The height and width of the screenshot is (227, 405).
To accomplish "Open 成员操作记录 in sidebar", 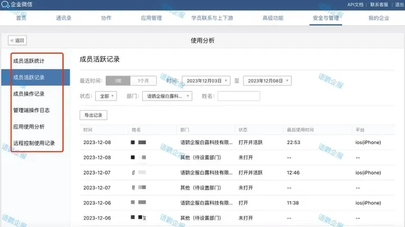I will click(29, 94).
